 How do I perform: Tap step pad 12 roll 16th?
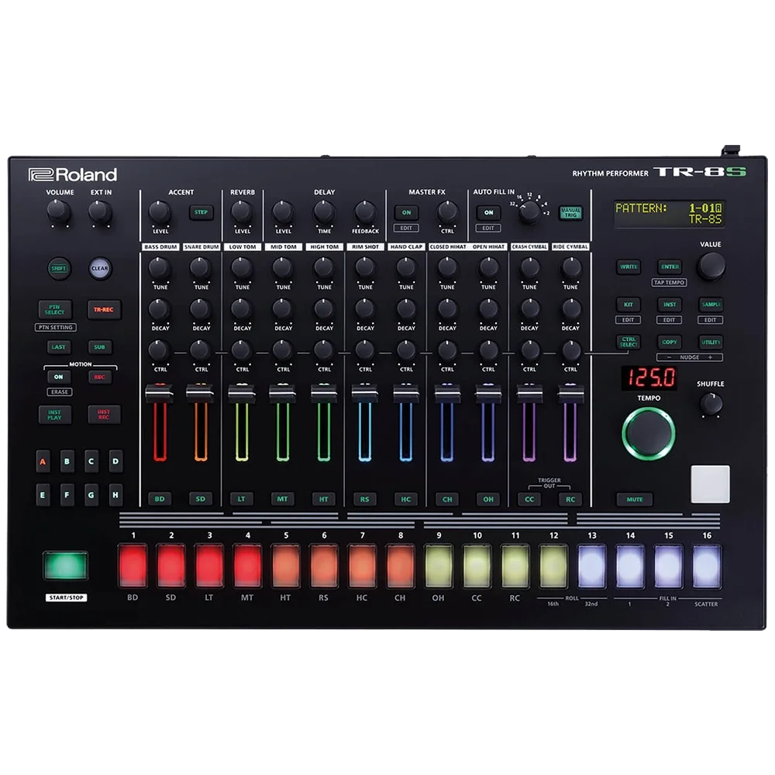pos(553,566)
